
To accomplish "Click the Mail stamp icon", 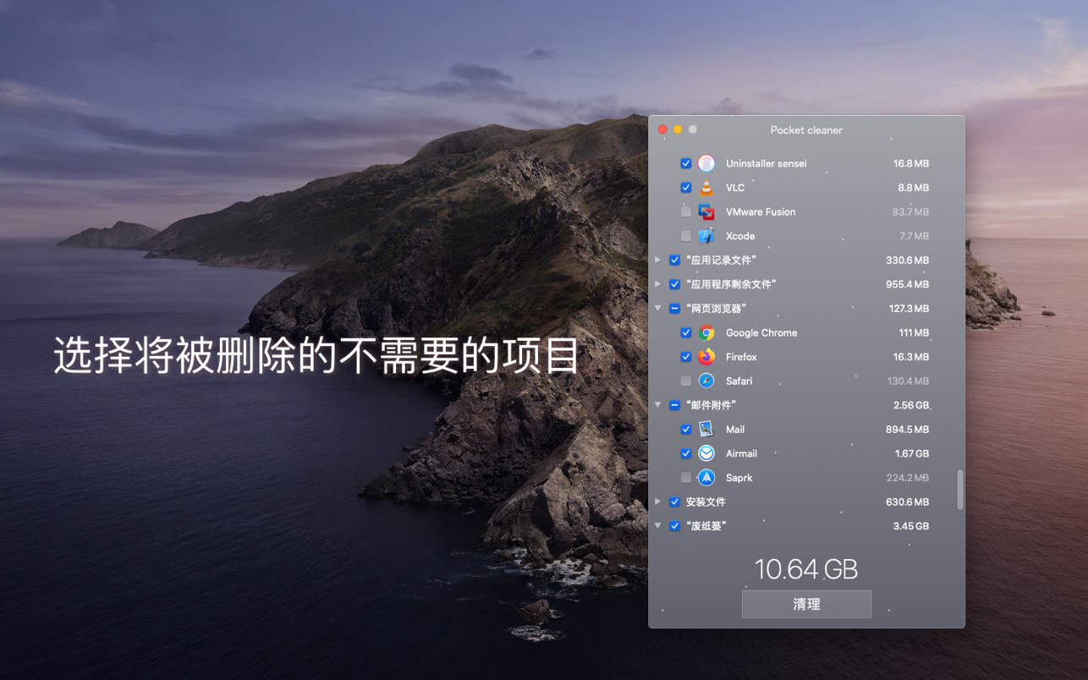I will [706, 429].
